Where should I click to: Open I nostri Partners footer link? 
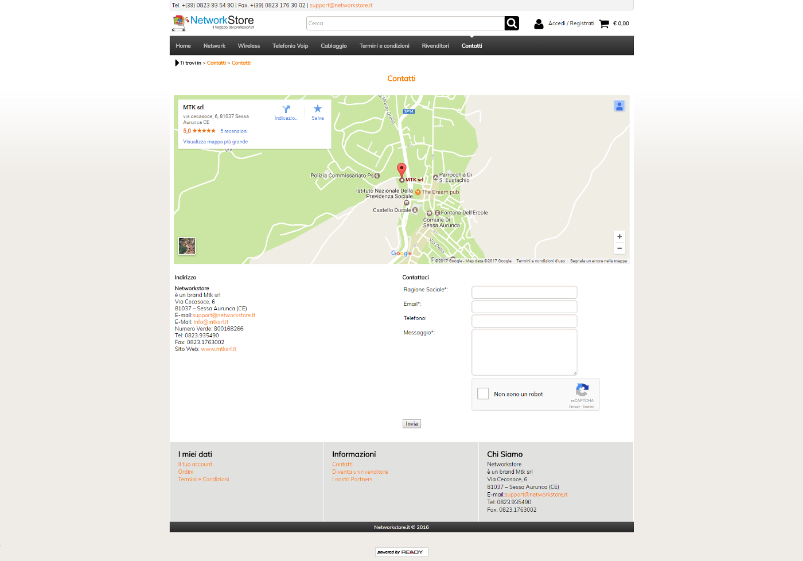(x=352, y=480)
